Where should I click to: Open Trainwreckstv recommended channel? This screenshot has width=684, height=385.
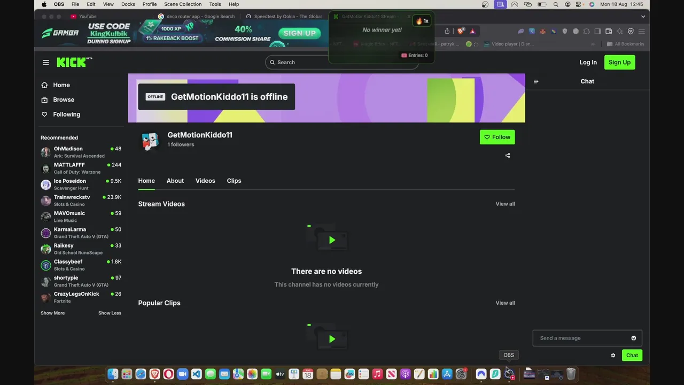click(x=81, y=201)
